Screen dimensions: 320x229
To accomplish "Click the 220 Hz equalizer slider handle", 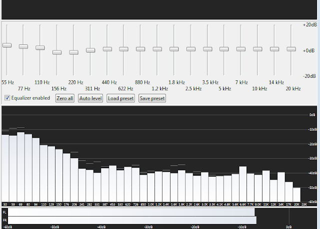I will point(73,52).
